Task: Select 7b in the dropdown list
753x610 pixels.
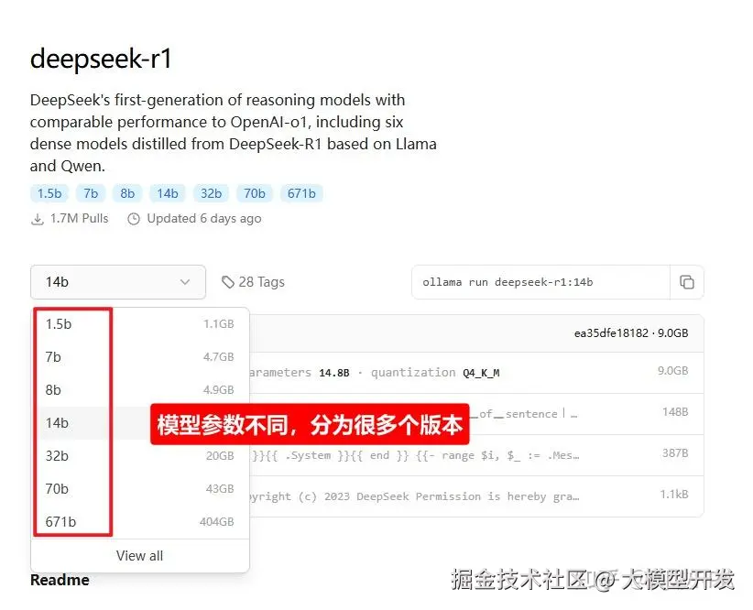Action: tap(140, 357)
